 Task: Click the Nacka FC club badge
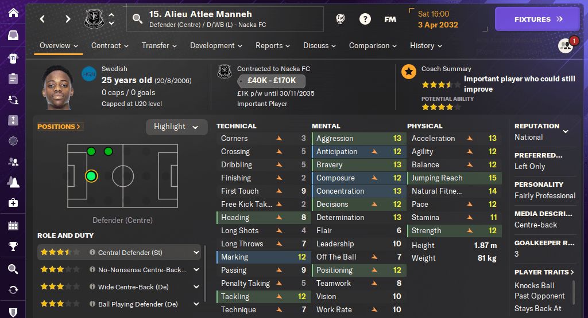[x=93, y=19]
